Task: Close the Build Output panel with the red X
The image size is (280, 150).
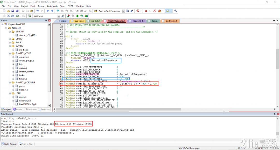Action: pos(278,114)
